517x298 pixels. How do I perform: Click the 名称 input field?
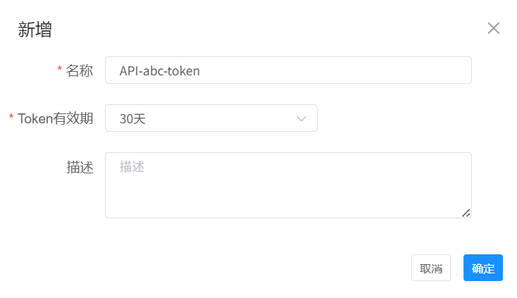[288, 70]
